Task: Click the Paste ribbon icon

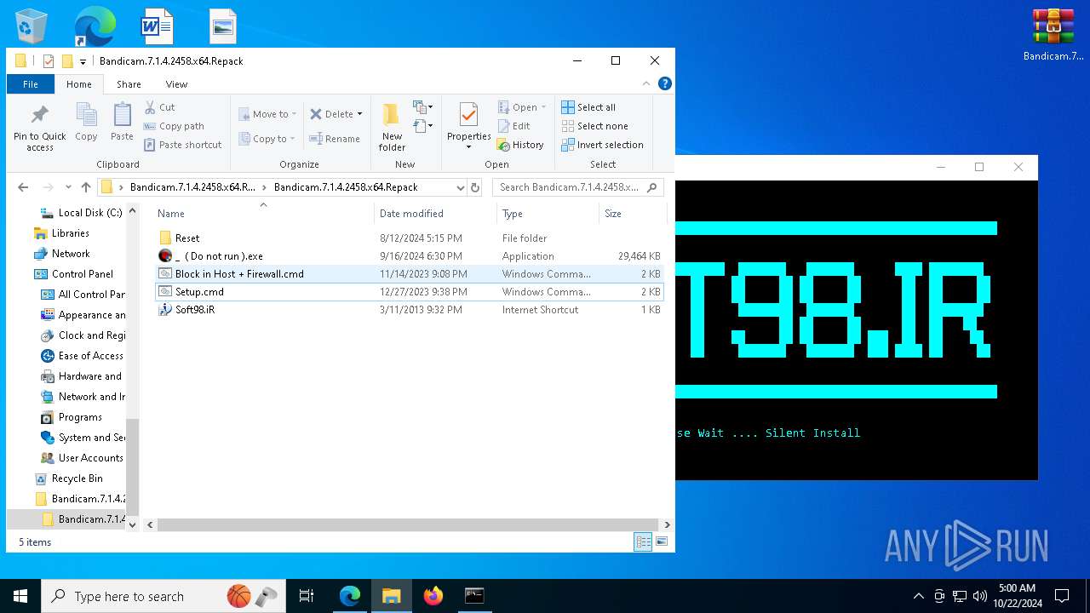Action: pos(122,122)
